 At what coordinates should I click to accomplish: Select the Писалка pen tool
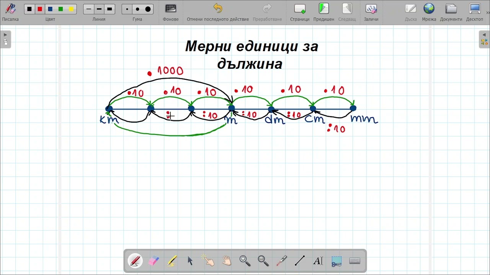pyautogui.click(x=10, y=12)
